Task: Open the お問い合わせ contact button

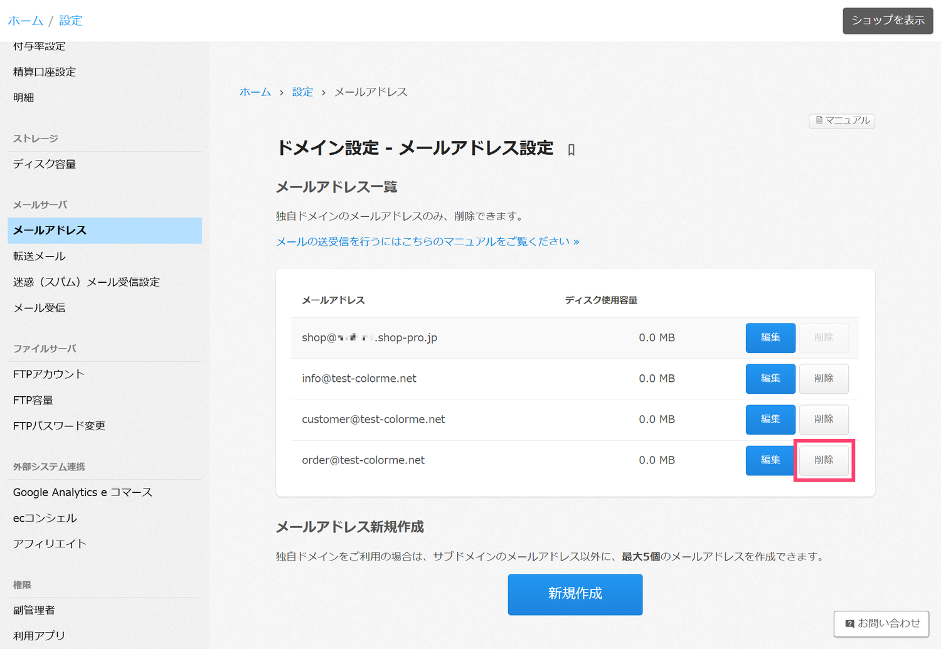Action: tap(881, 623)
